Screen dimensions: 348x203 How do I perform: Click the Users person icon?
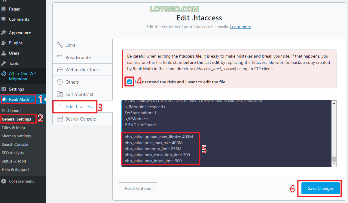3,53
